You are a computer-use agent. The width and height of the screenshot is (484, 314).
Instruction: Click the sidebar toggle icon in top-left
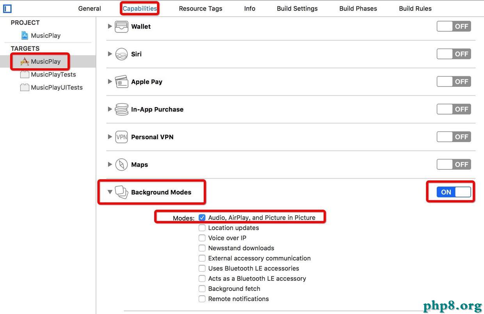point(7,8)
